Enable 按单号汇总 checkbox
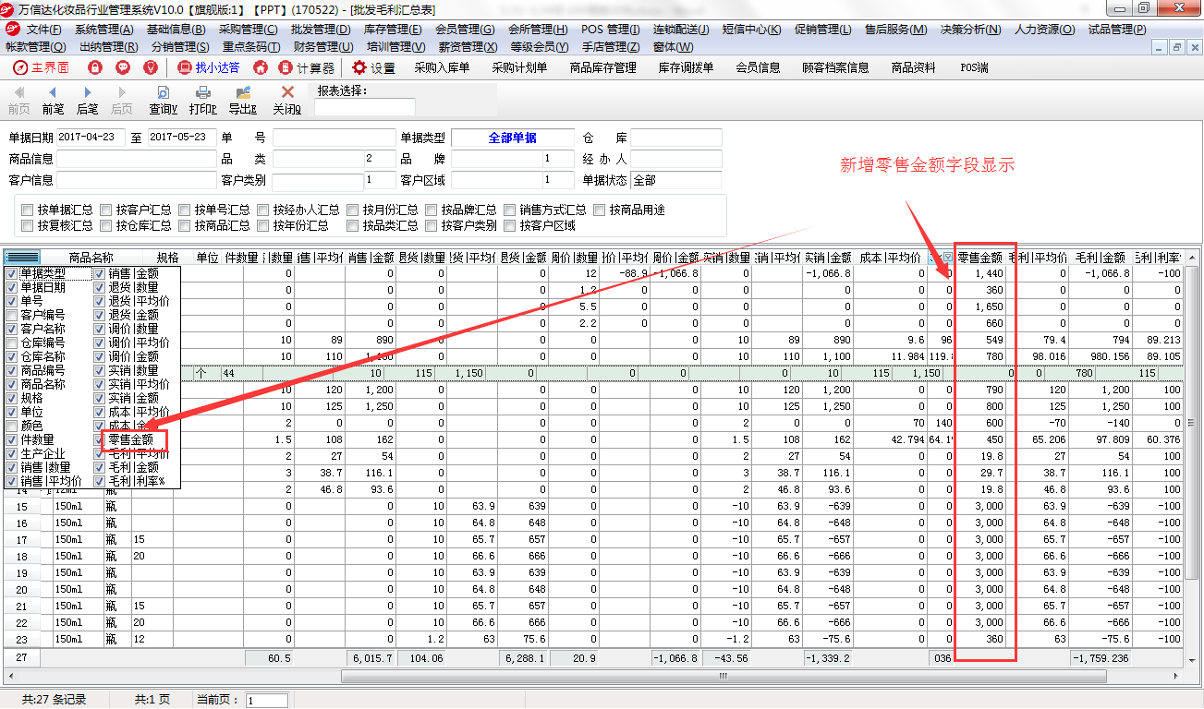The image size is (1204, 709). coord(185,210)
